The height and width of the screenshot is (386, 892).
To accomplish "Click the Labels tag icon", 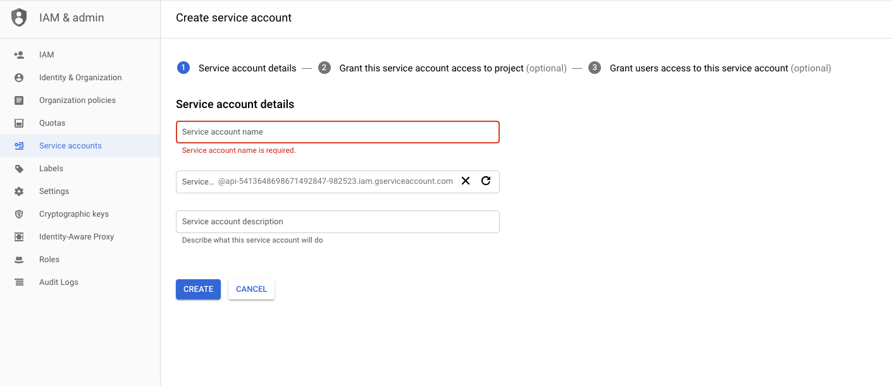I will click(x=19, y=169).
